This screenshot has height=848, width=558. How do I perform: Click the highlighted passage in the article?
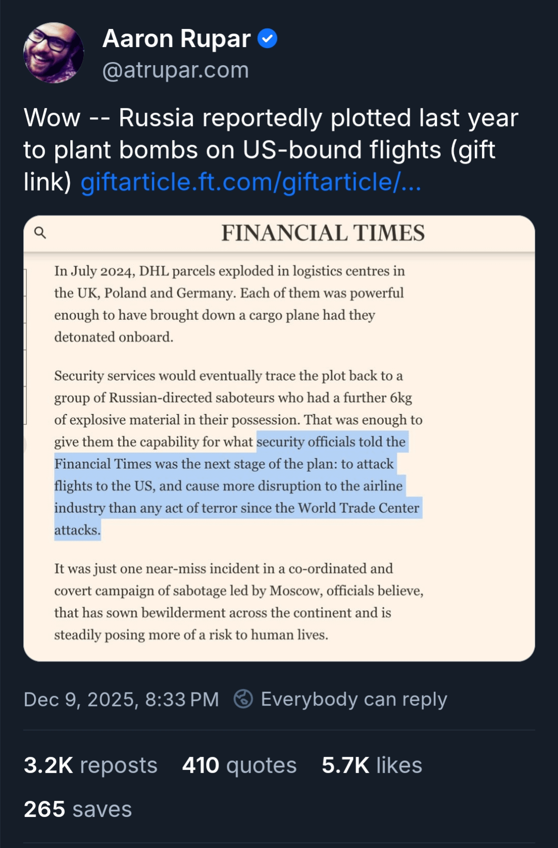238,486
